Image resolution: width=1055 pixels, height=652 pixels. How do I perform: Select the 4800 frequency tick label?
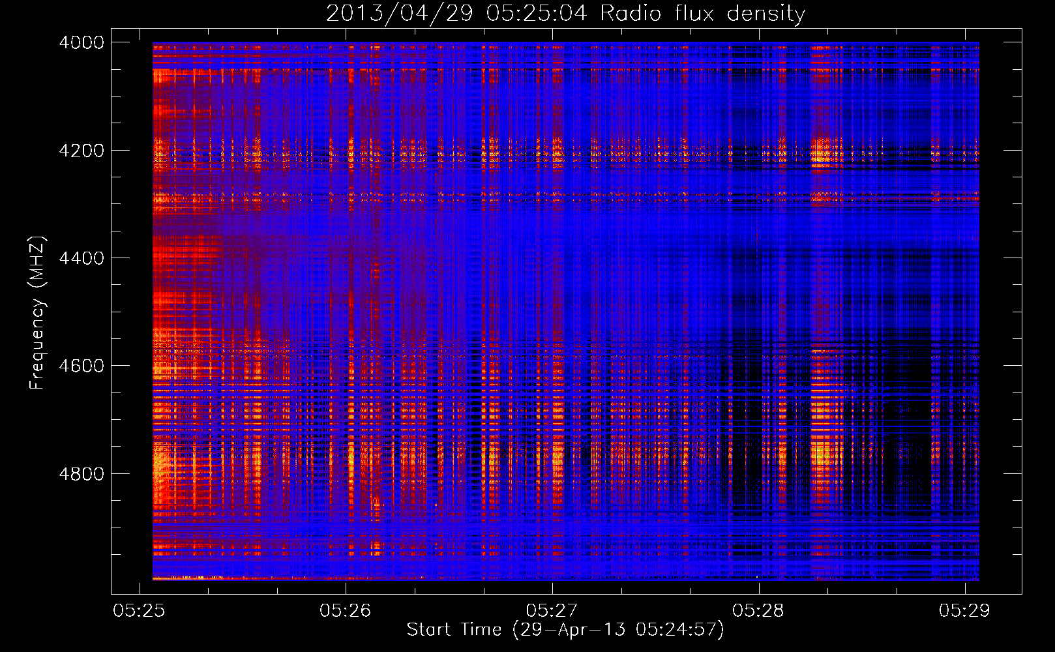[82, 474]
